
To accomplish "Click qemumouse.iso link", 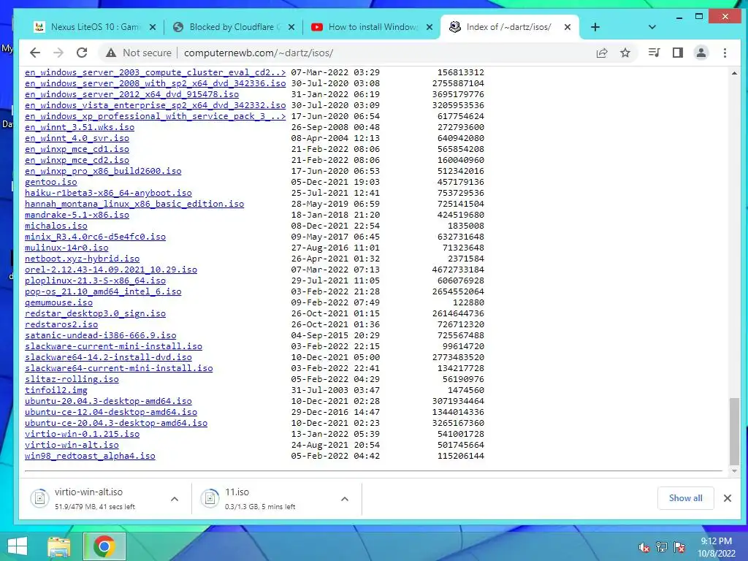I will tap(58, 302).
